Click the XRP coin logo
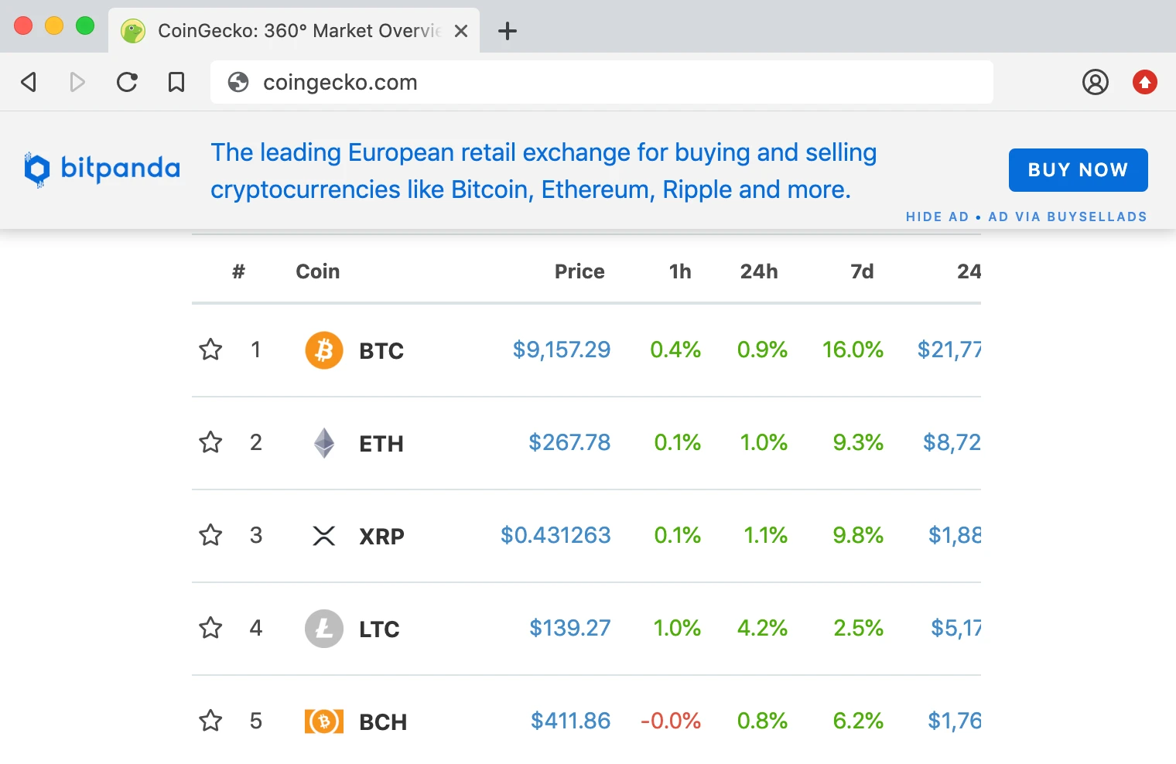Screen dimensions: 1176x764 tap(324, 536)
